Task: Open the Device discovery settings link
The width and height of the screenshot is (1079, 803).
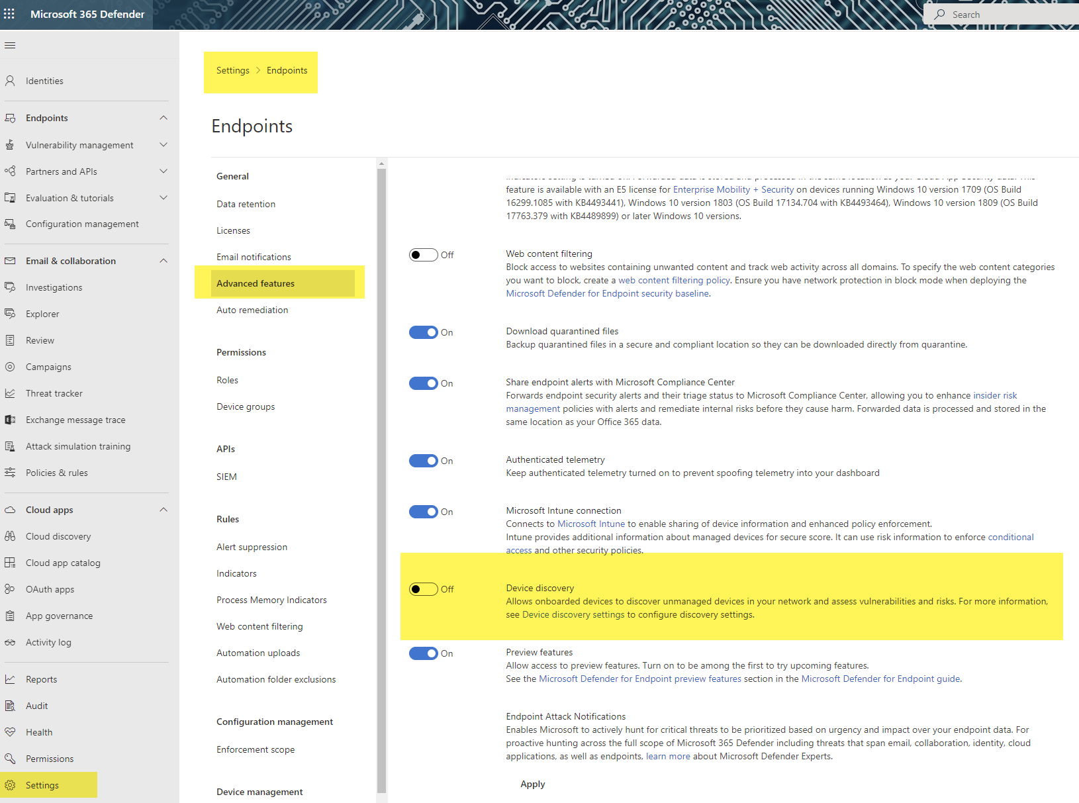Action: coord(573,614)
